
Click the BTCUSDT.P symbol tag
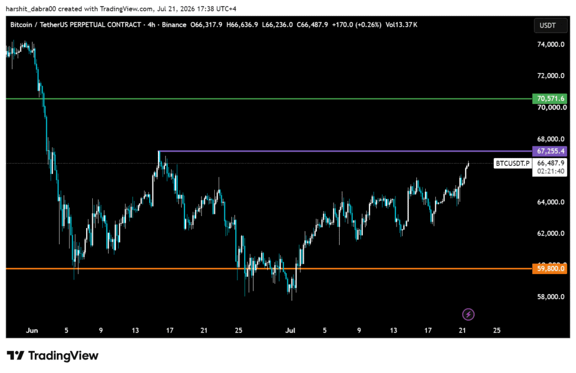(x=512, y=163)
